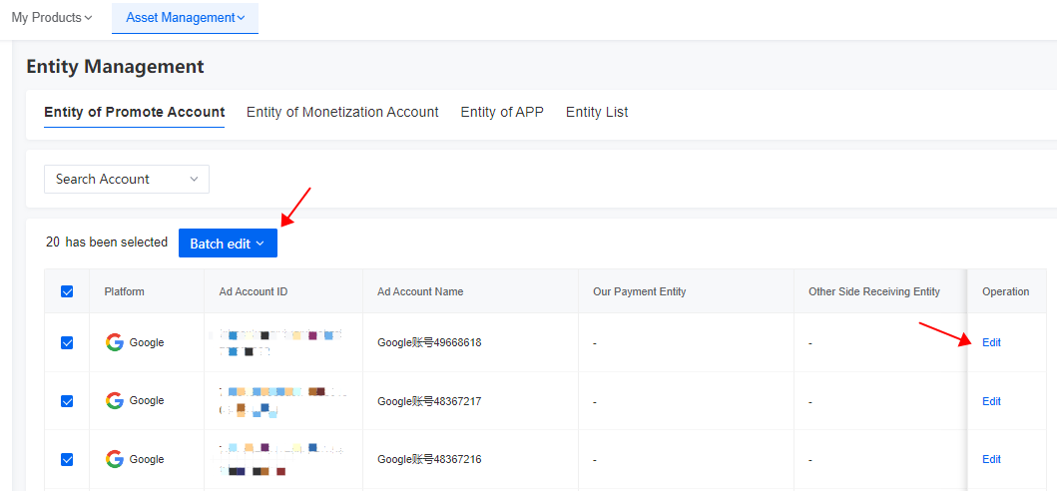Expand the Batch edit dropdown button
The image size is (1057, 491).
pos(228,244)
